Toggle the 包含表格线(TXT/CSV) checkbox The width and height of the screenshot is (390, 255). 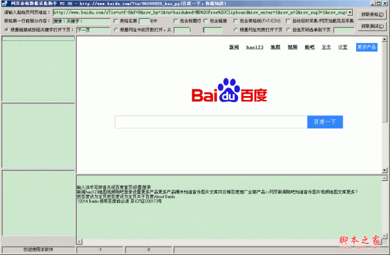point(235,21)
